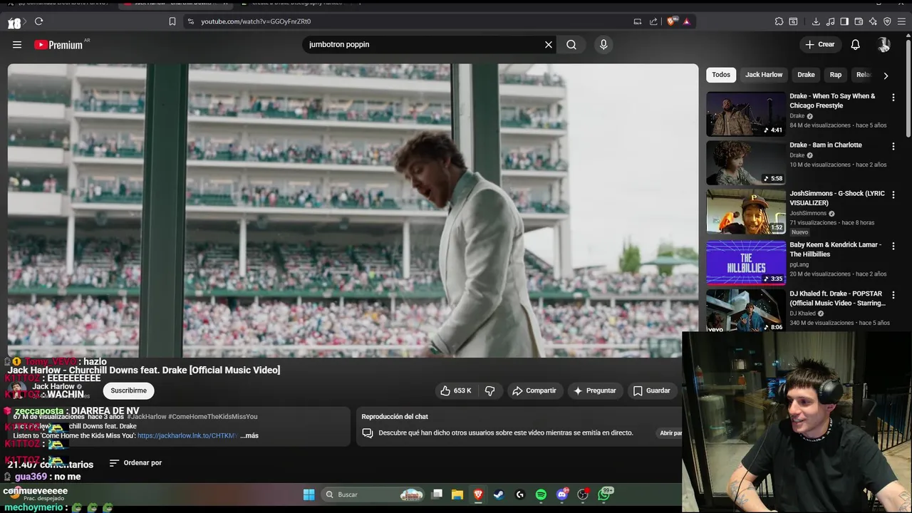Open WhatsApp from the taskbar
Screen dimensions: 912x513
coord(605,493)
